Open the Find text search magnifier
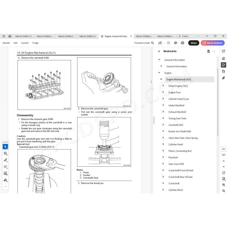The image size is (227, 227). coord(152,43)
